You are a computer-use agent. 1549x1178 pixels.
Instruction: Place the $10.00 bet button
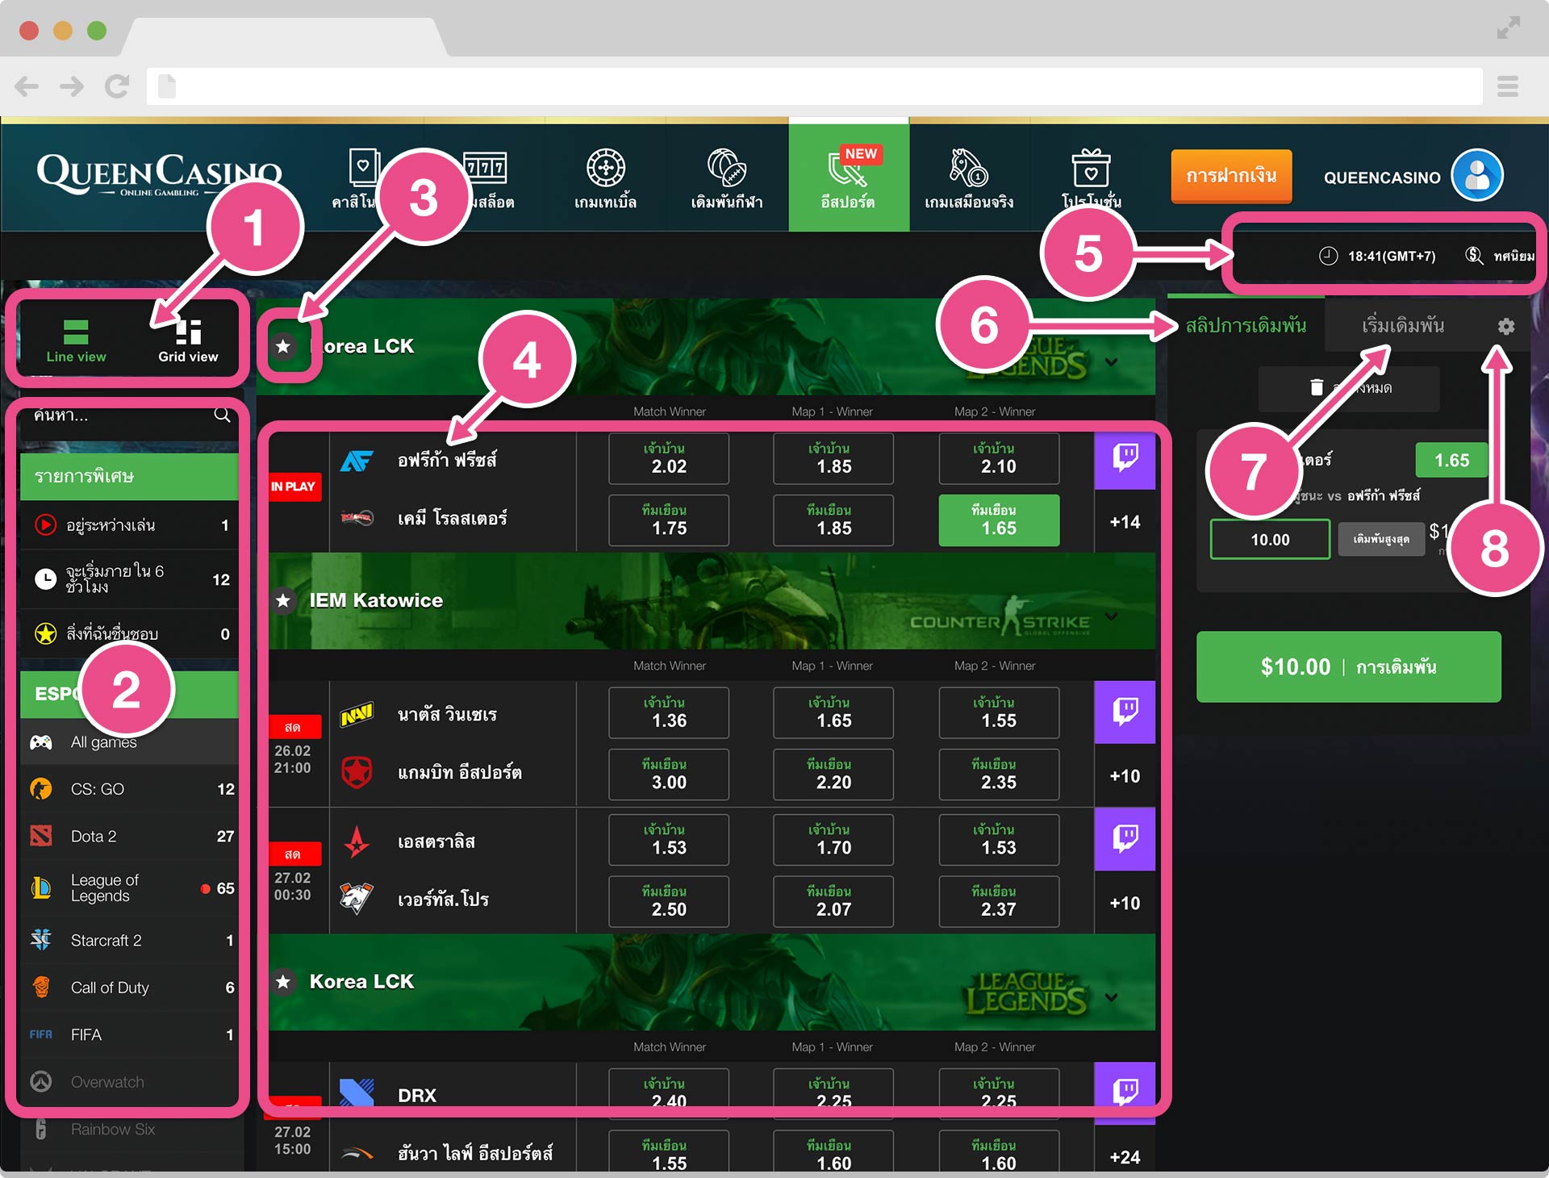(x=1348, y=667)
